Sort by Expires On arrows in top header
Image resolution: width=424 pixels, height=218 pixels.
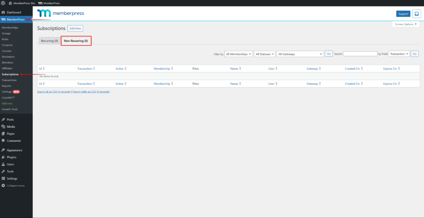[399, 69]
